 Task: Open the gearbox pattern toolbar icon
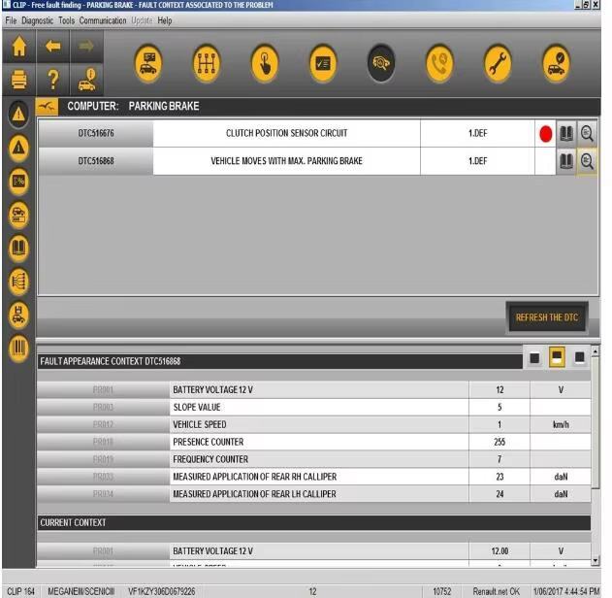pyautogui.click(x=207, y=63)
